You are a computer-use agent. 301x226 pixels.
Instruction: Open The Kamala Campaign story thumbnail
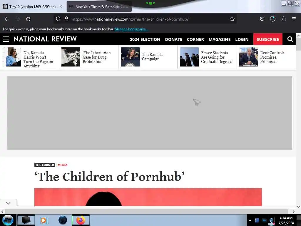130,57
